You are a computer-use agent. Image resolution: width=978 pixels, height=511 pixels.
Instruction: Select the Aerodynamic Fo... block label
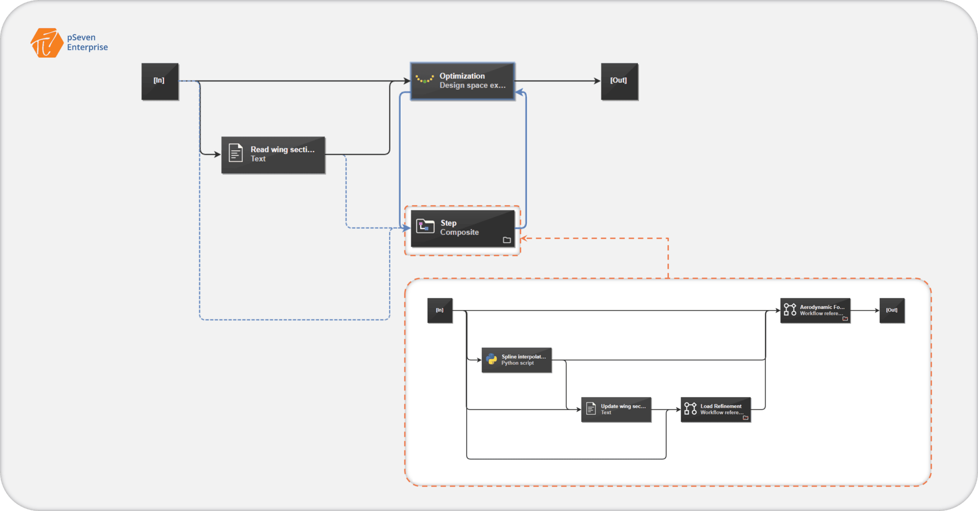[822, 307]
